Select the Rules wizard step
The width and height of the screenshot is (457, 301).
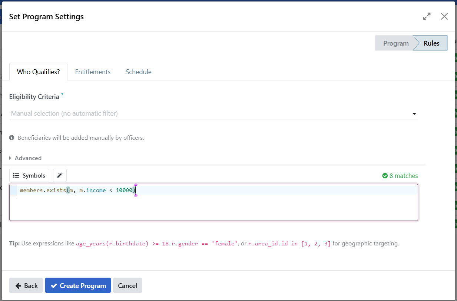coord(431,43)
